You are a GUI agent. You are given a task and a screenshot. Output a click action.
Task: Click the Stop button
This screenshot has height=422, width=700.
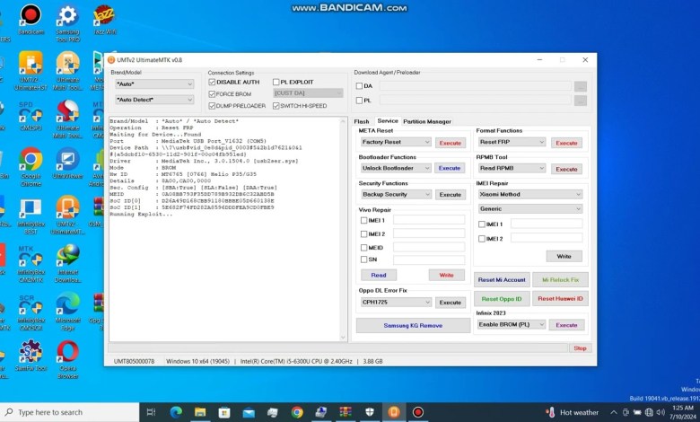580,347
